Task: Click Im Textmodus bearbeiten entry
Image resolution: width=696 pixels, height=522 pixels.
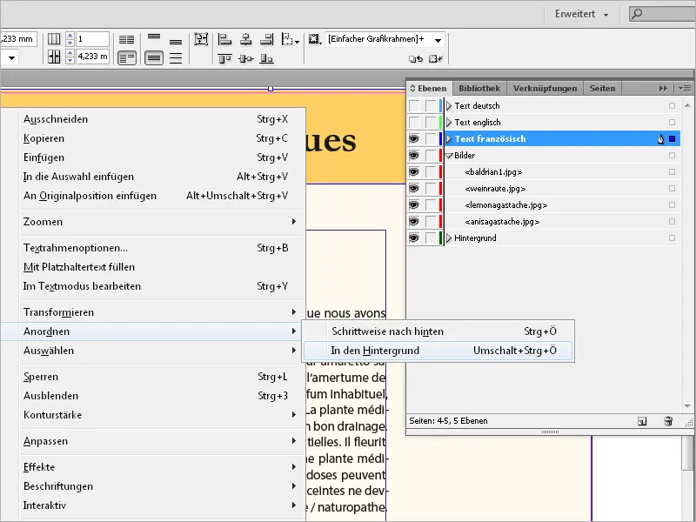Action: (160, 286)
